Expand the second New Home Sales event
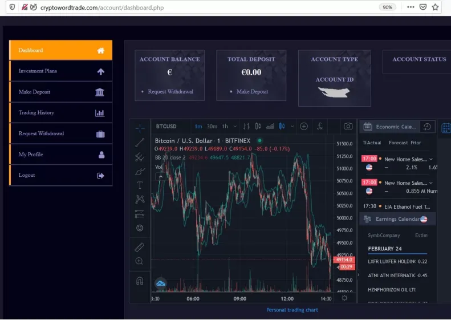 click(x=431, y=183)
